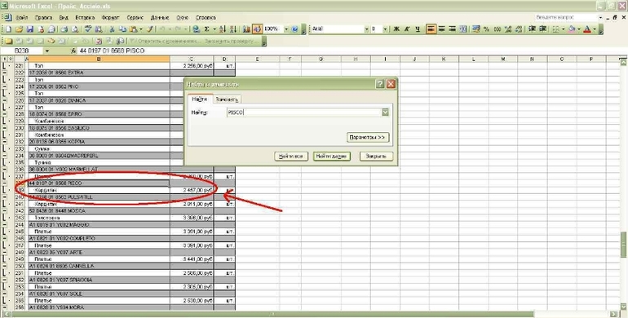Expand the zoom 100% dropdown

pyautogui.click(x=286, y=29)
